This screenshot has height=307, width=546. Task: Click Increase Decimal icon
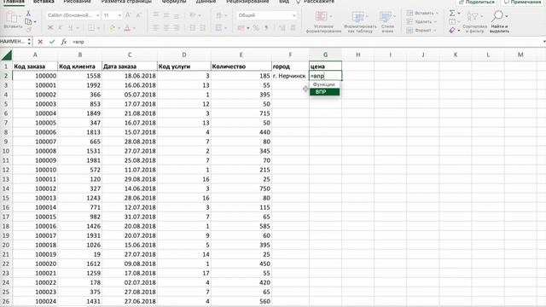(x=282, y=28)
